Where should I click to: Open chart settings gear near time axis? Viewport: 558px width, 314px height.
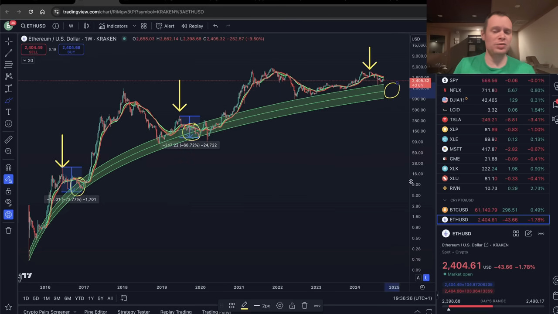click(422, 287)
